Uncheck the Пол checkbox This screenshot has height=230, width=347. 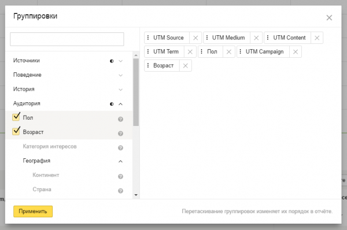pyautogui.click(x=16, y=117)
